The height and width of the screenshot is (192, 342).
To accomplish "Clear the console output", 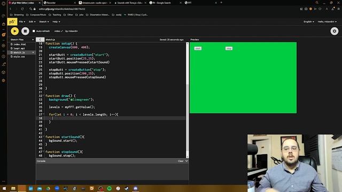I will point(181,161).
